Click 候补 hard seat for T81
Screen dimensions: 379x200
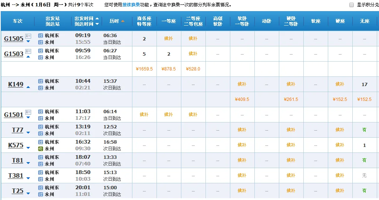pos(340,160)
